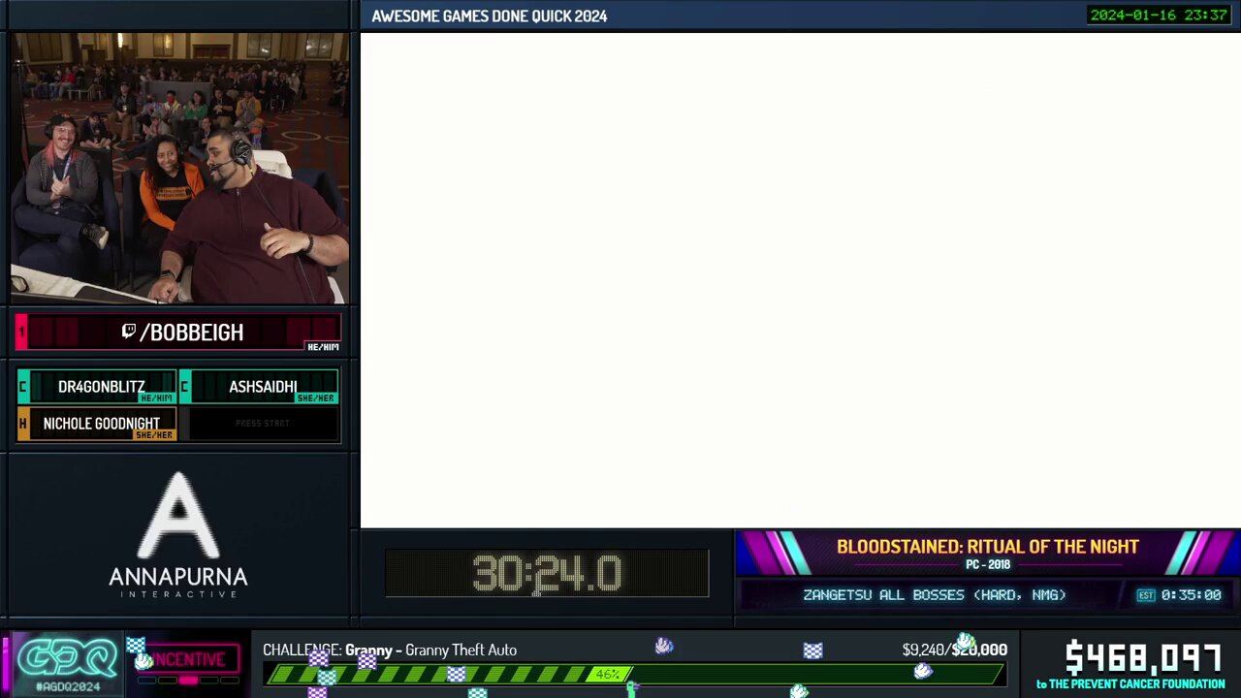Click the Twitch icon beside BOBBEIGH
This screenshot has width=1241, height=698.
tap(128, 332)
